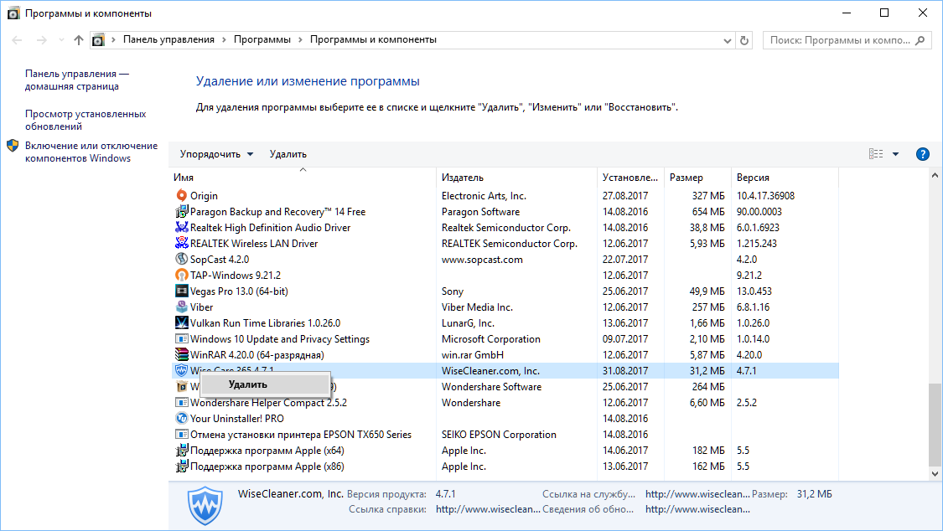The image size is (943, 531).
Task: Go up one level with the up arrow
Action: 78,40
